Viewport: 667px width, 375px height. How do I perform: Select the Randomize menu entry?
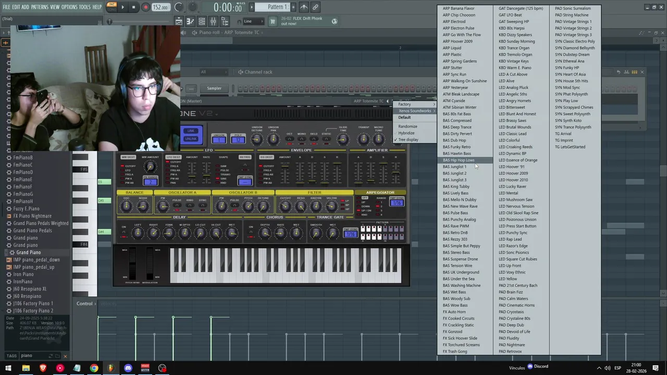pyautogui.click(x=415, y=127)
